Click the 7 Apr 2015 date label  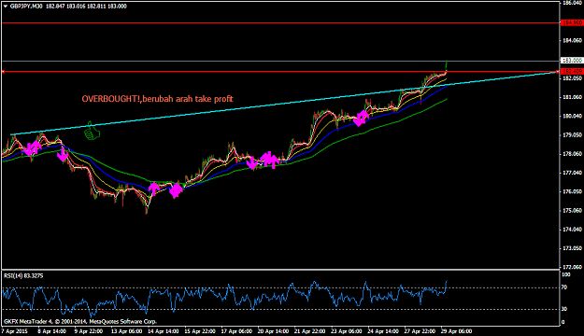(x=14, y=331)
